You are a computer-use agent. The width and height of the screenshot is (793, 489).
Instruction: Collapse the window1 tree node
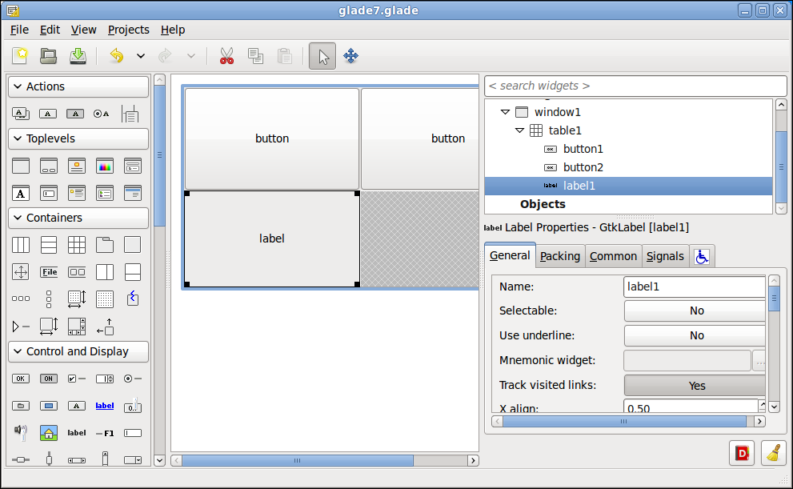505,112
